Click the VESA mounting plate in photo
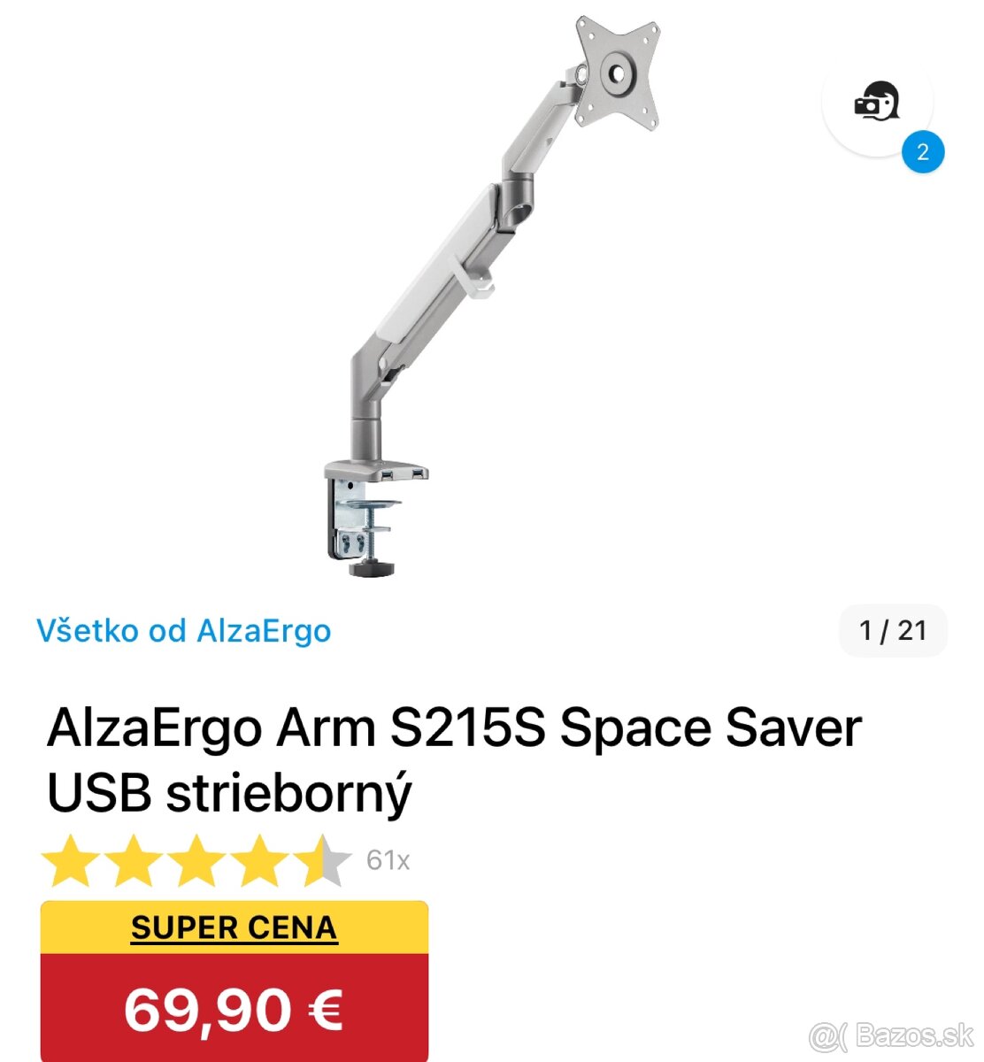This screenshot has height=1062, width=984. 618,72
